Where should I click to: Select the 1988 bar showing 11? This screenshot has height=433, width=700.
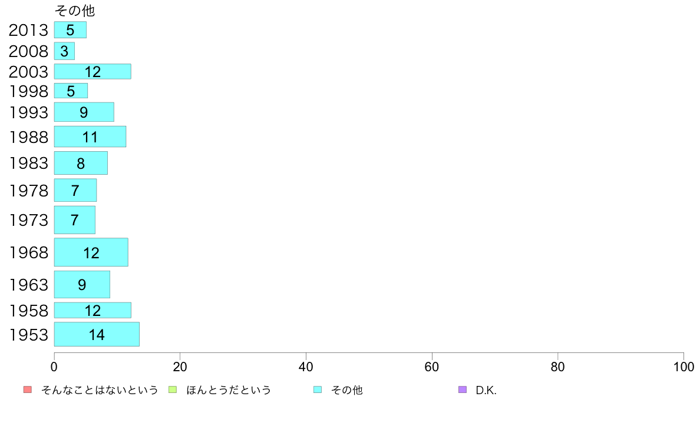click(x=90, y=136)
